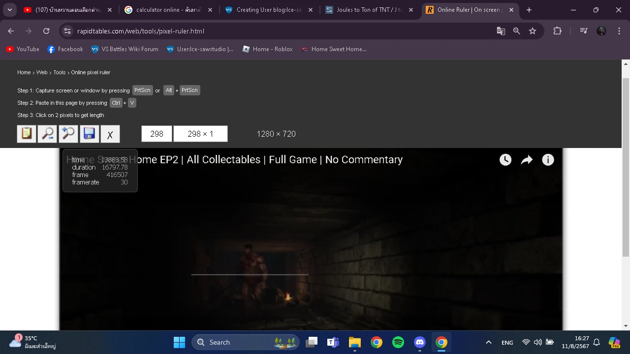Open a new browser tab
Screen dimensions: 630x354
[529, 10]
